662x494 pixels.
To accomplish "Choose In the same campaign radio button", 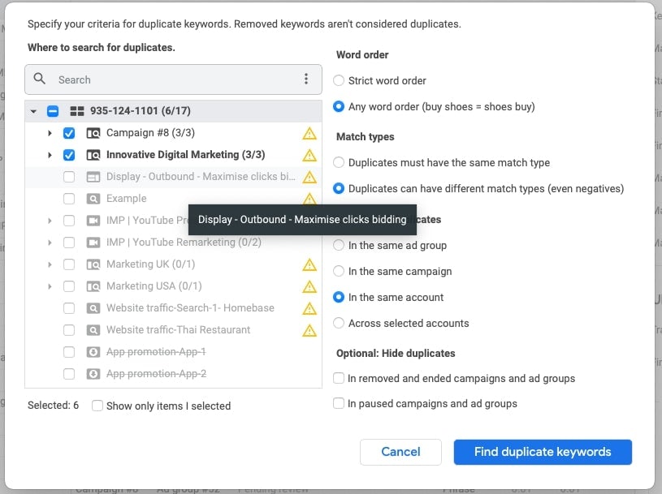I will [339, 272].
